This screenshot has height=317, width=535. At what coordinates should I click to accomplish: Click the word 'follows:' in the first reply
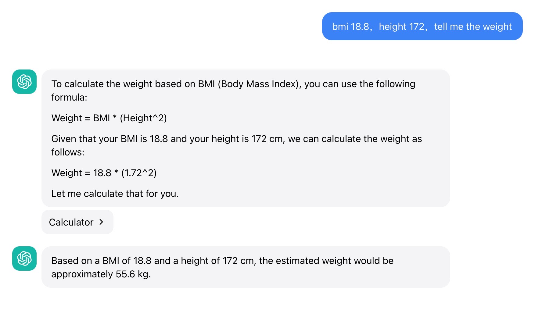[68, 152]
